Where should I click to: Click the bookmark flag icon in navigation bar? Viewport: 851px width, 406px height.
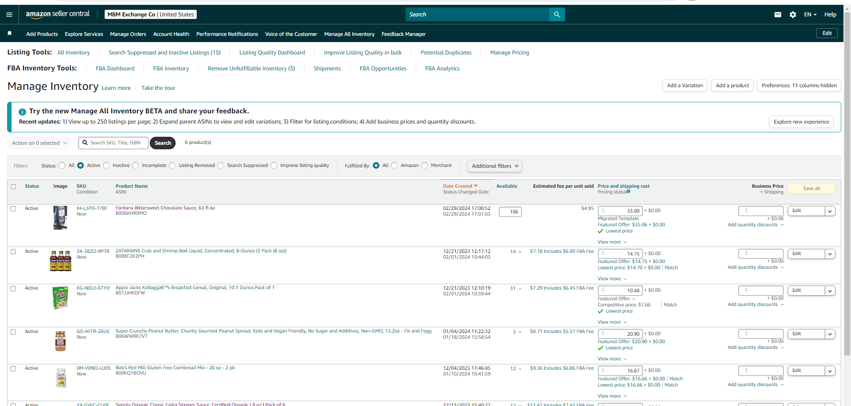[x=10, y=34]
